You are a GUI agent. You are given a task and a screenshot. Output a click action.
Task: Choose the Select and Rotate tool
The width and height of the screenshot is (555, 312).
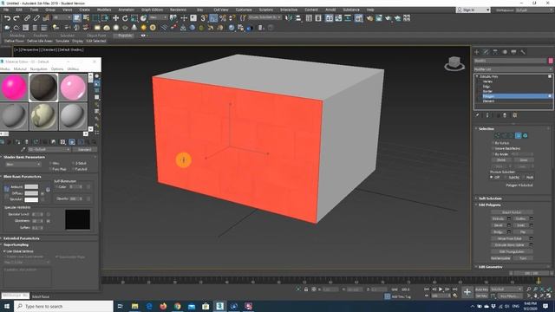[x=125, y=17]
